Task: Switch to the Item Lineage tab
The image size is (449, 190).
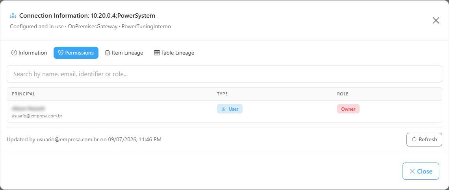Action: tap(124, 53)
